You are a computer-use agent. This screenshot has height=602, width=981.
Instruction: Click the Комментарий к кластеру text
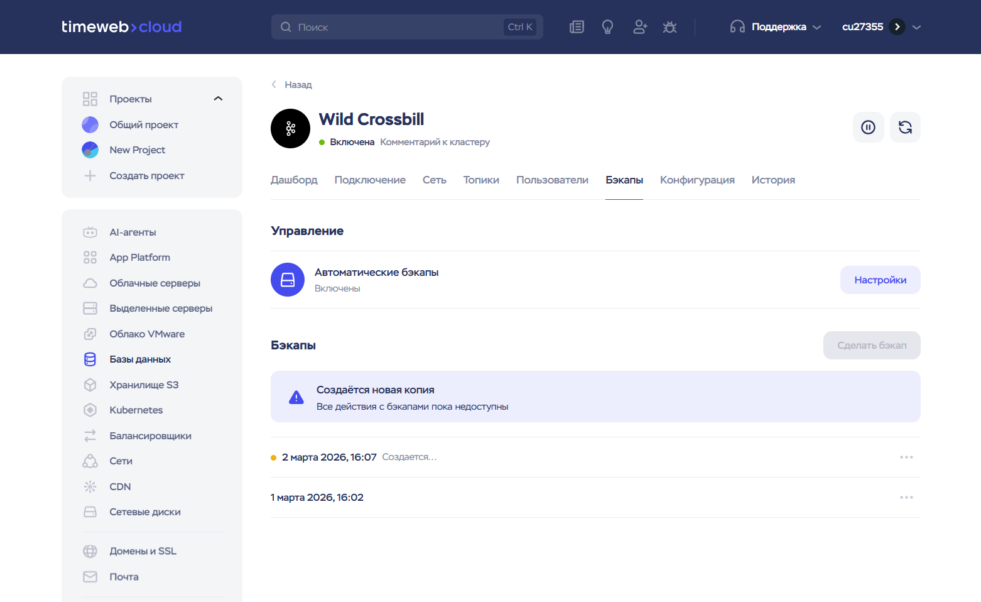435,142
